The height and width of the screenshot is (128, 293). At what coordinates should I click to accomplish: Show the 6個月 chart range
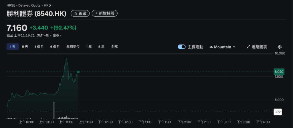tap(55, 47)
